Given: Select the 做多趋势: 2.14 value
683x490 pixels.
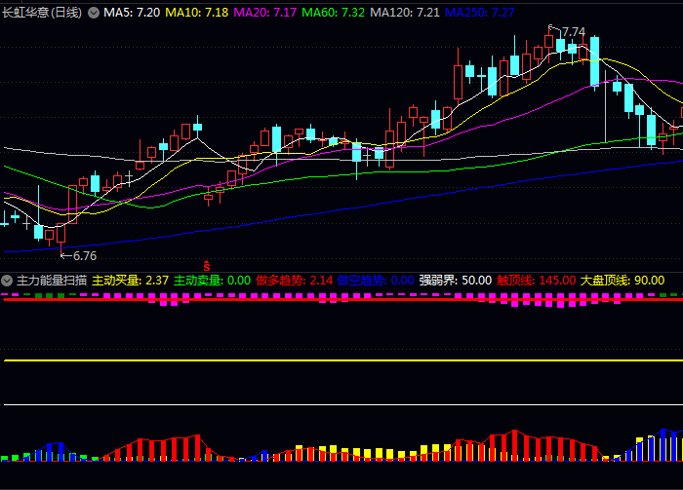Looking at the screenshot, I should (x=295, y=281).
